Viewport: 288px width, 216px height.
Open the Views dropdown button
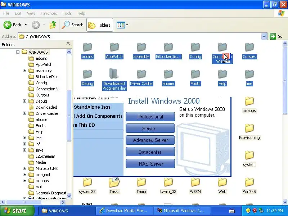(122, 25)
